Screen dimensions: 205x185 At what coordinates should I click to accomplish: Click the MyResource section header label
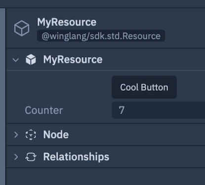pyautogui.click(x=73, y=59)
